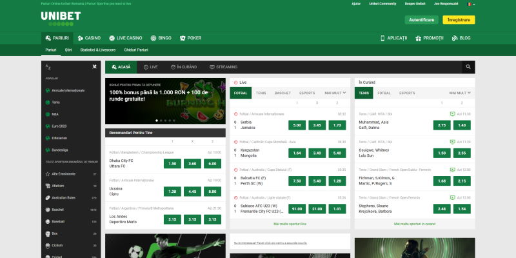This screenshot has width=516, height=258.
Task: Click the Tenis ball icon in sidebar
Action: [48, 103]
